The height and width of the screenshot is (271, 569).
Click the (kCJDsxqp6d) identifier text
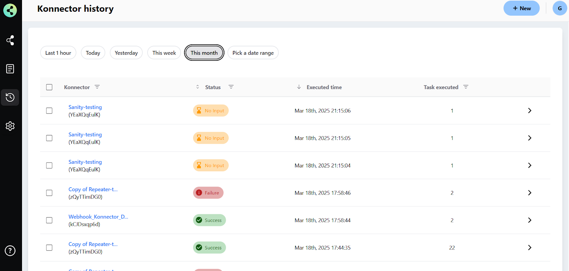click(84, 224)
